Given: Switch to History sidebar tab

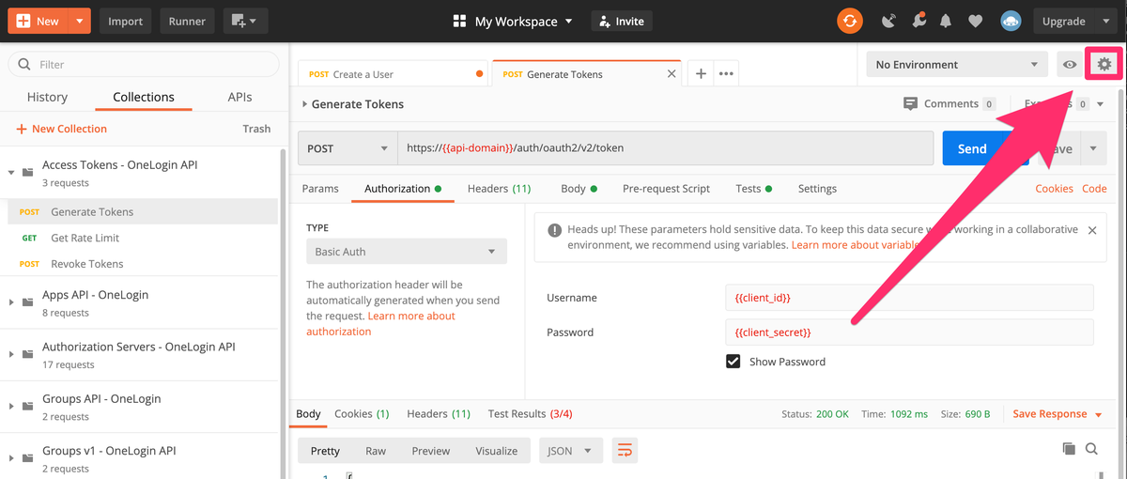Looking at the screenshot, I should tap(47, 97).
